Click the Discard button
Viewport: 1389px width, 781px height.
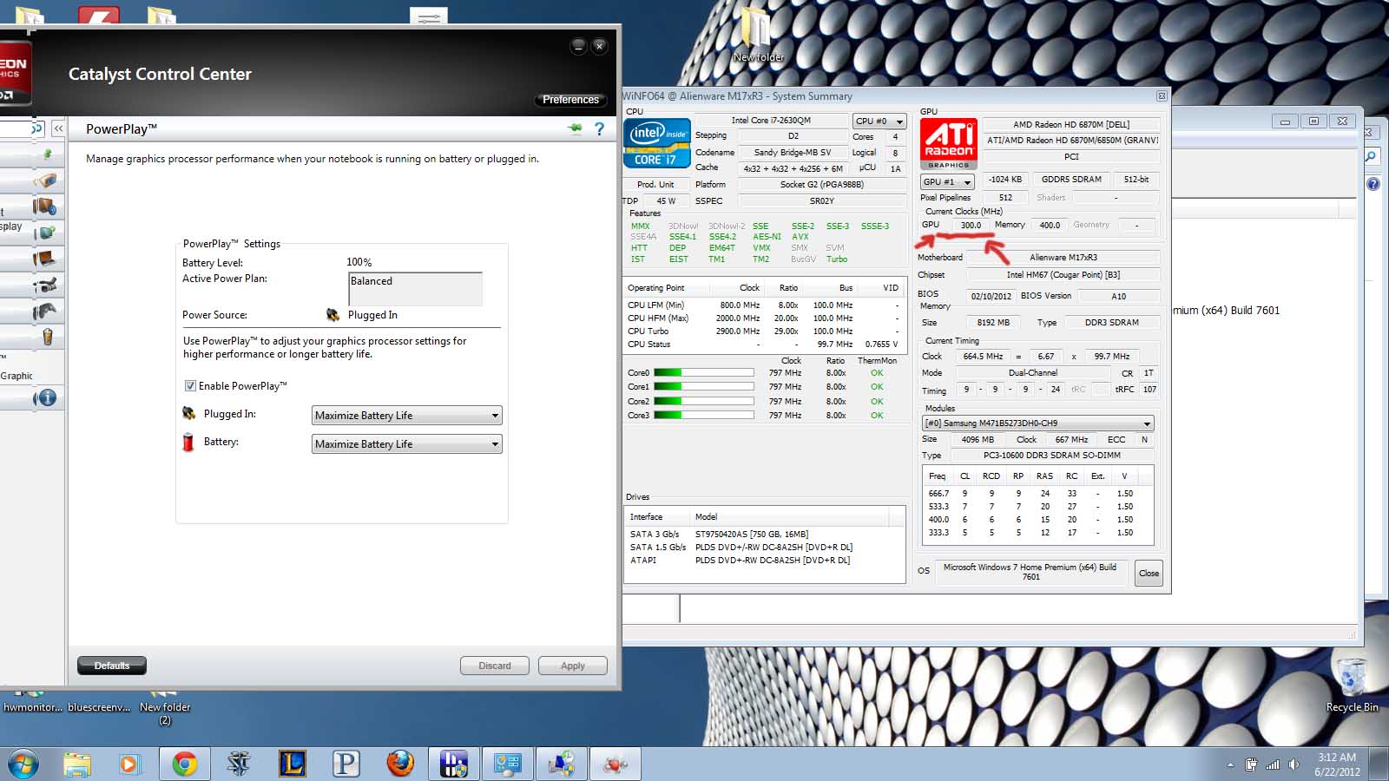495,666
